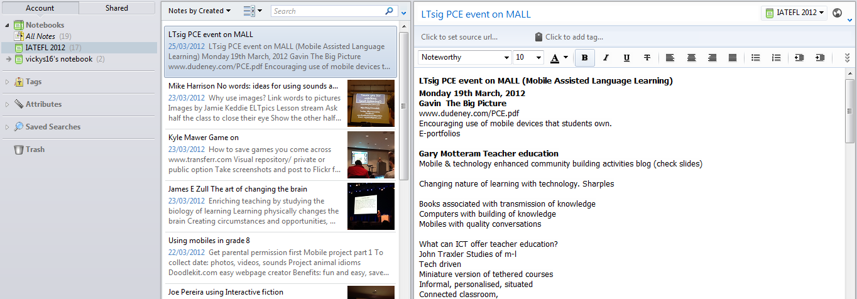Center-align the note text

click(x=691, y=57)
